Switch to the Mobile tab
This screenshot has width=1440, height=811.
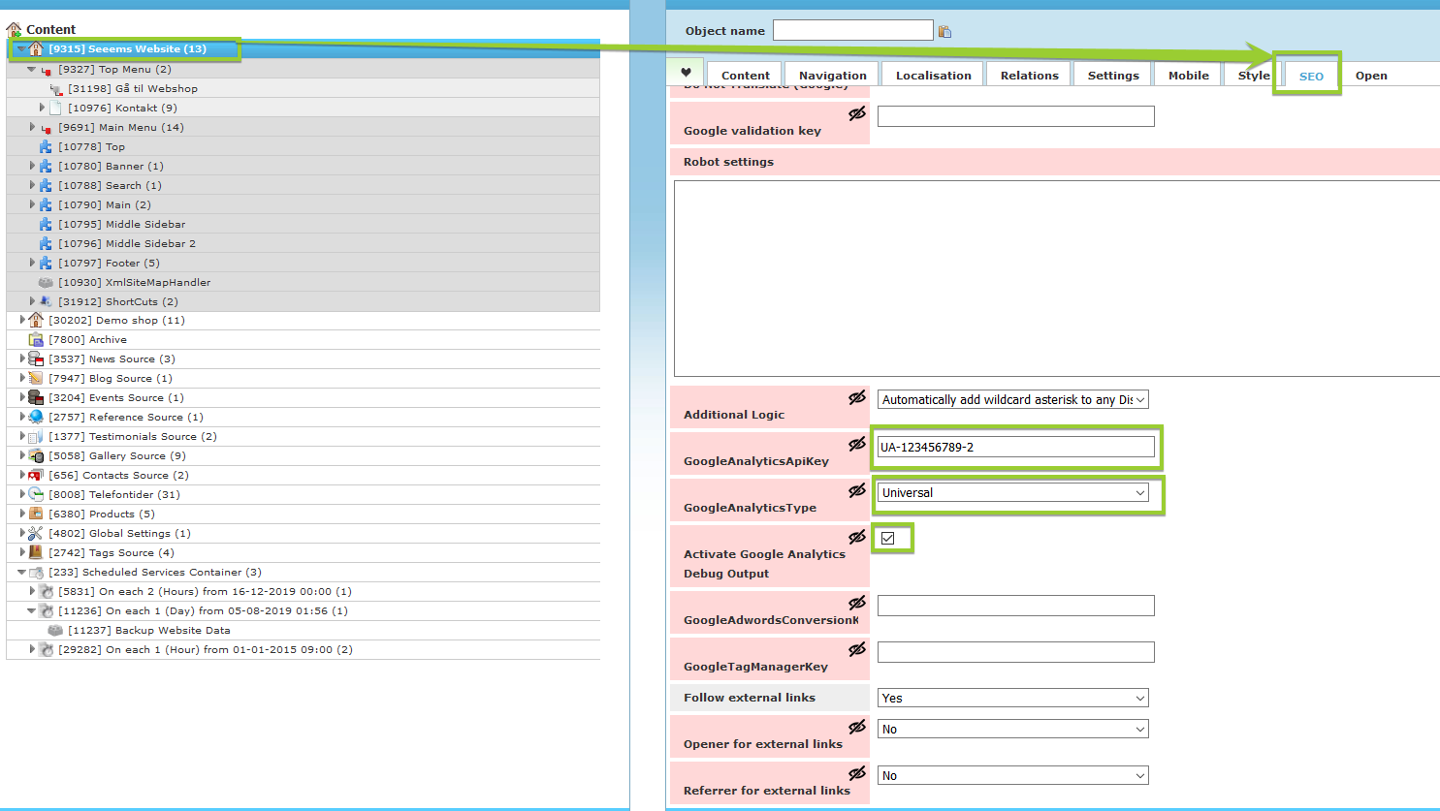coord(1188,75)
